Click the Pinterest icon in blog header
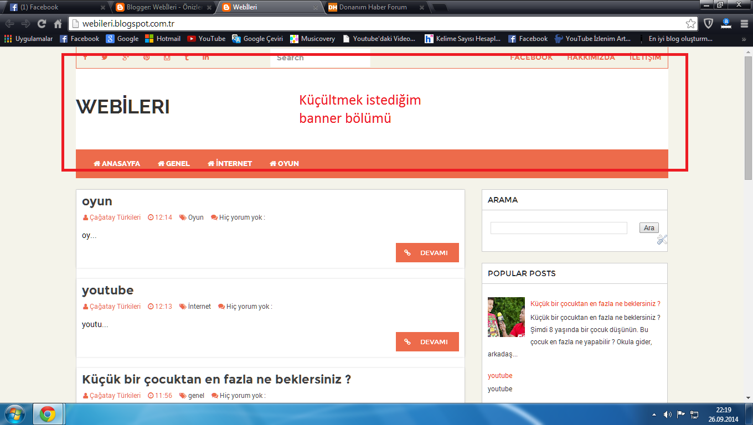Screen dimensions: 753x425 click(x=146, y=58)
